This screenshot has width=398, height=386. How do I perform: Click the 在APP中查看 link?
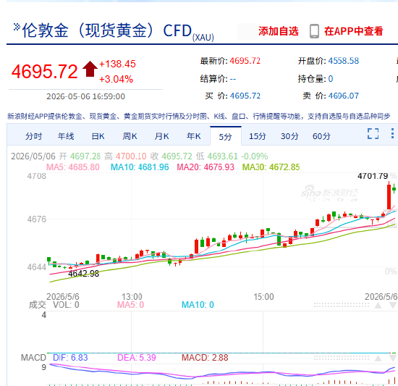(353, 31)
